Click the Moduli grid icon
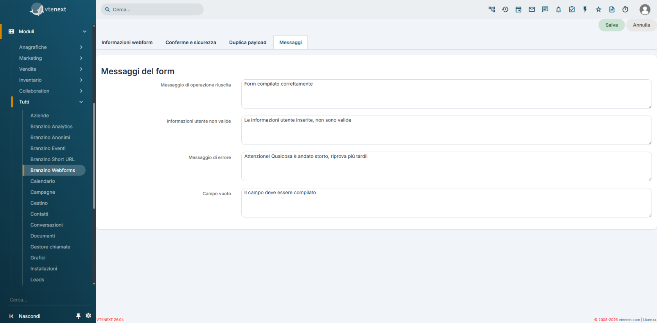This screenshot has height=323, width=657. [x=11, y=32]
